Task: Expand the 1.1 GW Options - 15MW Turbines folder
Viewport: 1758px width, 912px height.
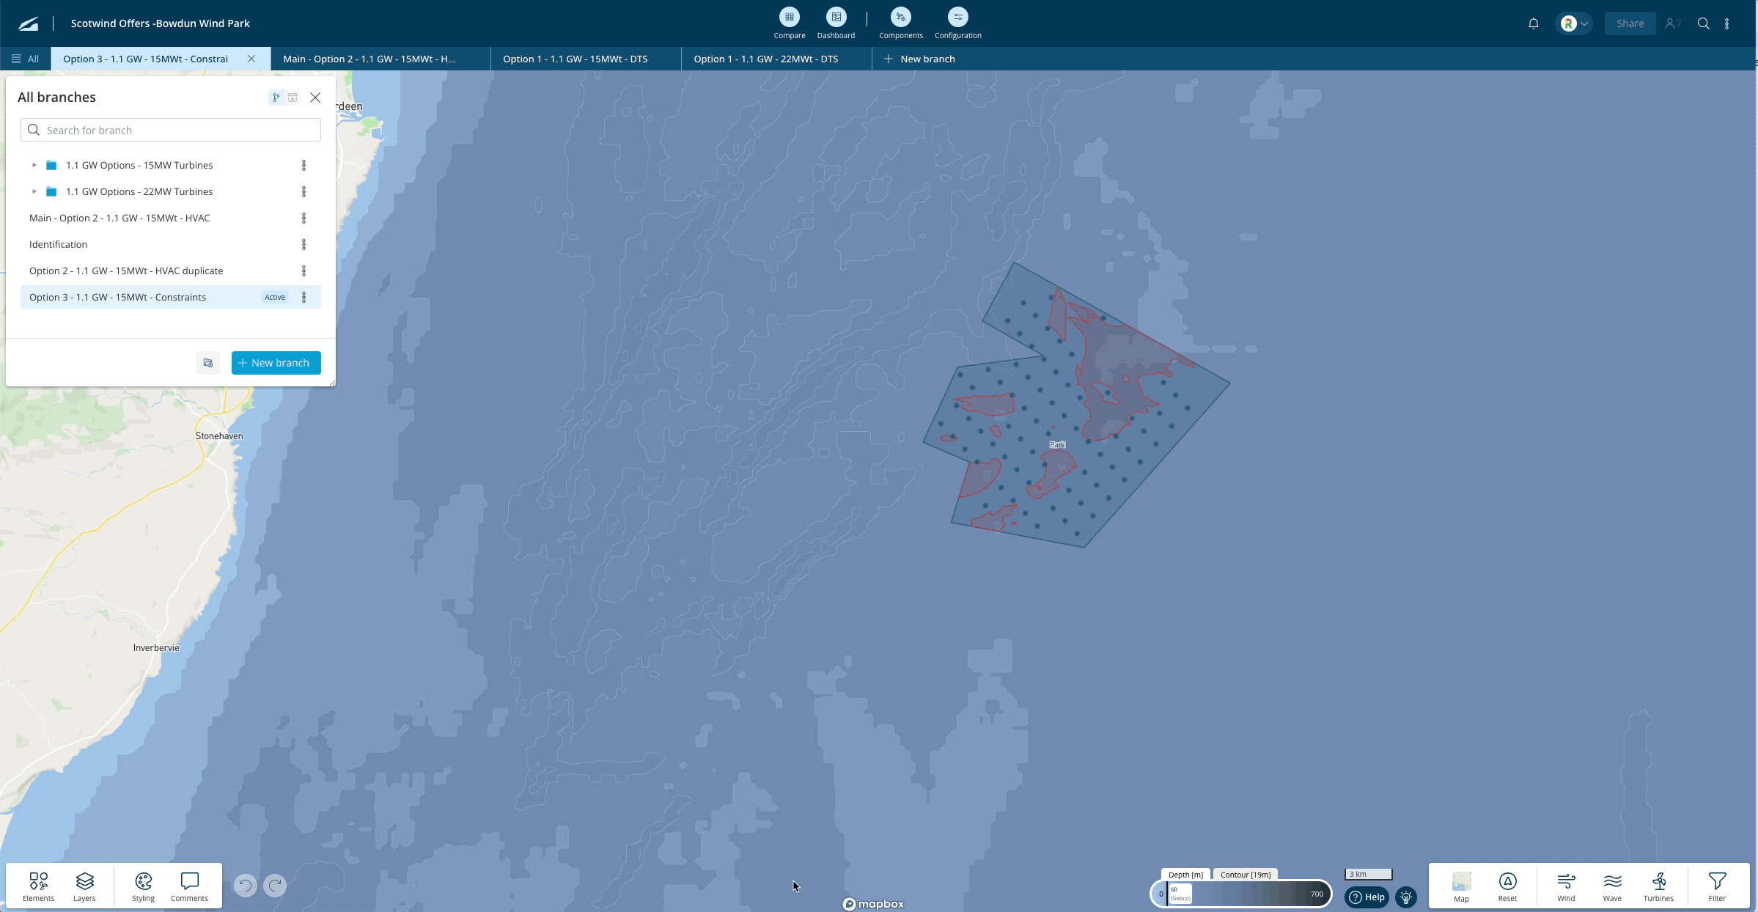Action: [x=34, y=165]
